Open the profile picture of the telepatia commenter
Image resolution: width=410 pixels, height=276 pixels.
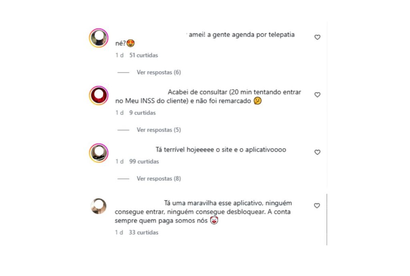point(98,38)
